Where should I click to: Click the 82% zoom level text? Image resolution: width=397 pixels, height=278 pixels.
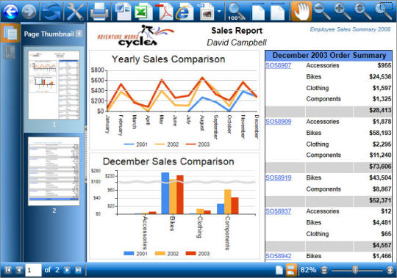coord(308,270)
